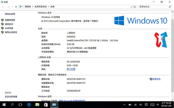
Task: Click the system icon in title bar
Action: pos(2,2)
